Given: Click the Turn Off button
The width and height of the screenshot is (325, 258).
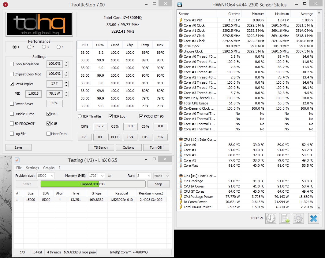Looking at the screenshot, I should [x=156, y=147].
